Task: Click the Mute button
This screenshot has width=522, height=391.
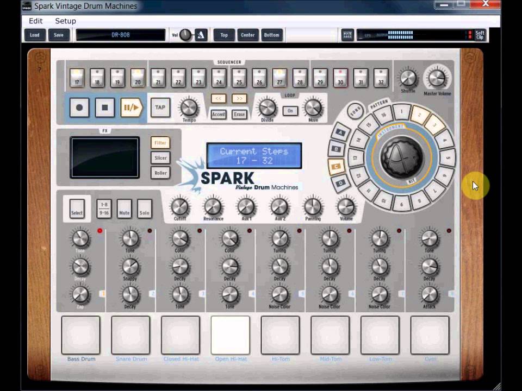Action: [124, 209]
